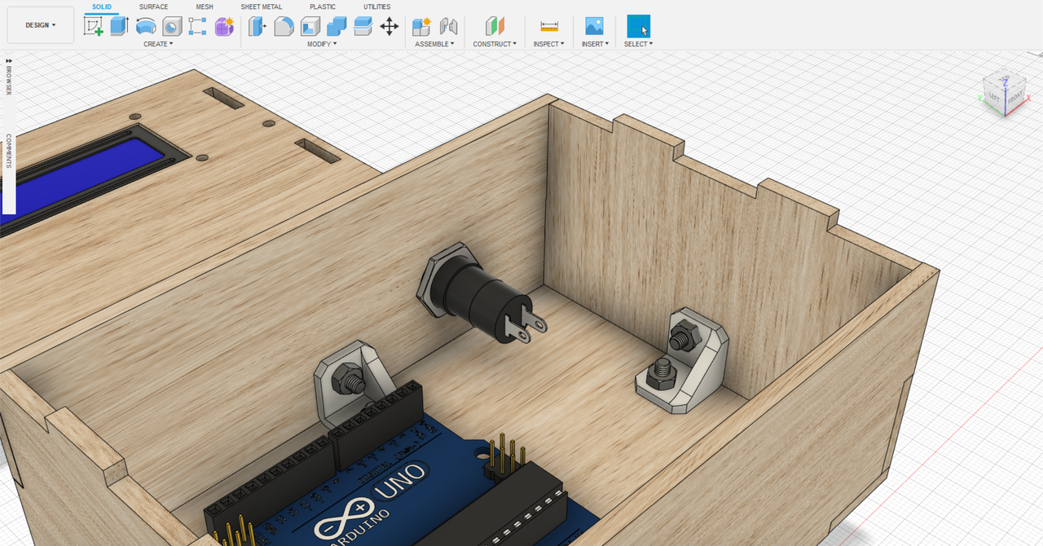The width and height of the screenshot is (1043, 546).
Task: Switch to the Solid tab
Action: tap(102, 7)
